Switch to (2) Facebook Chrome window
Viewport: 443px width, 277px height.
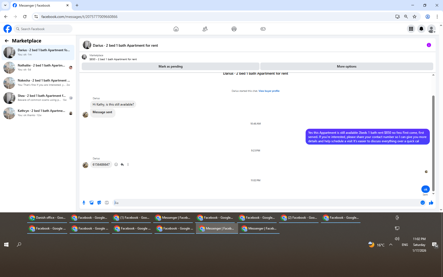tap(299, 218)
